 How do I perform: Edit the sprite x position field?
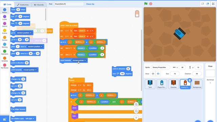pos(182,67)
